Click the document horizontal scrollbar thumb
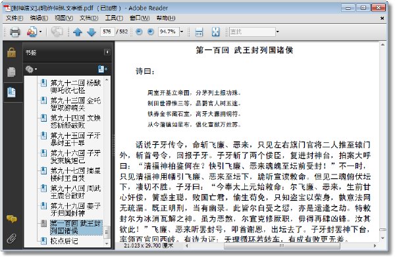 (x=282, y=245)
